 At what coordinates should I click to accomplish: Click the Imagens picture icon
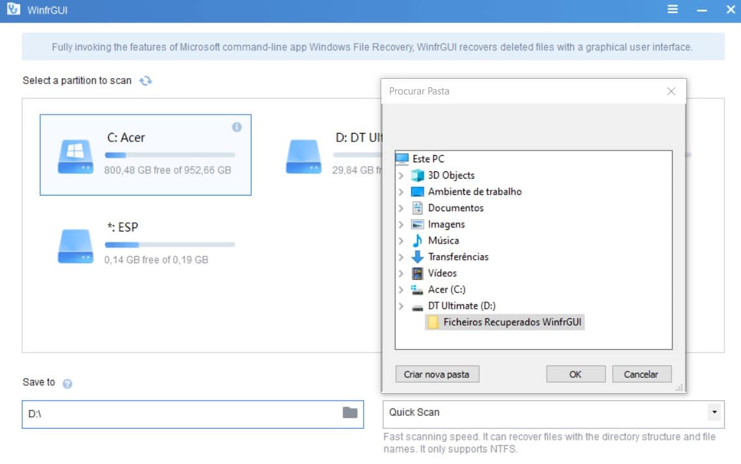coord(417,224)
